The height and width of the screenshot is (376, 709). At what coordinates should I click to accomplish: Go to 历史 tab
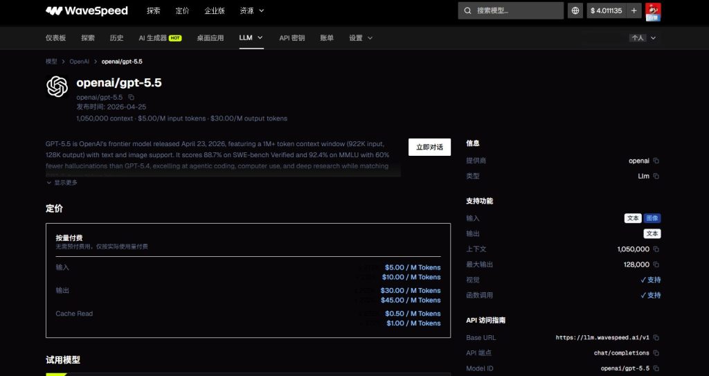click(x=116, y=38)
